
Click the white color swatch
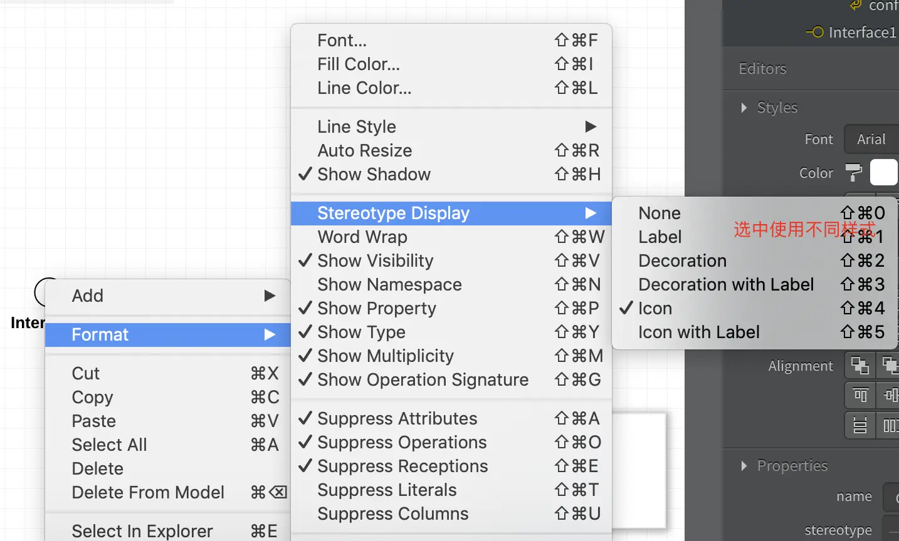tap(883, 172)
